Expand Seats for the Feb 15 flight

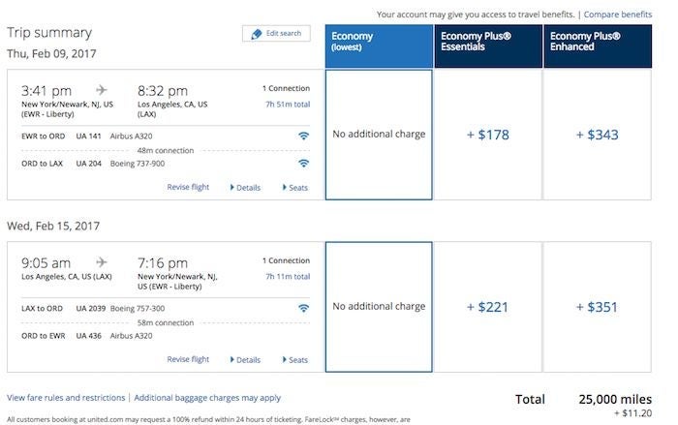tap(295, 360)
